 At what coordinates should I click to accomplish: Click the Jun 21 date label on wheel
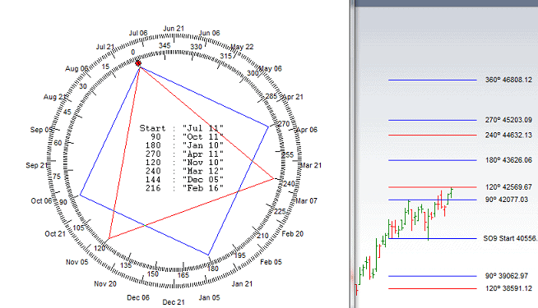click(x=174, y=29)
